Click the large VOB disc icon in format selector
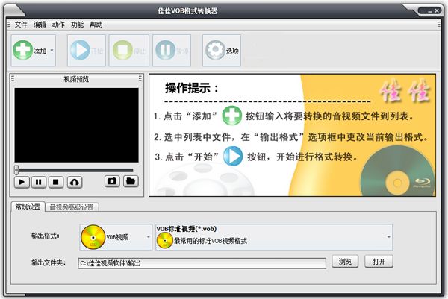Image resolution: width=448 pixels, height=299 pixels. click(x=93, y=237)
